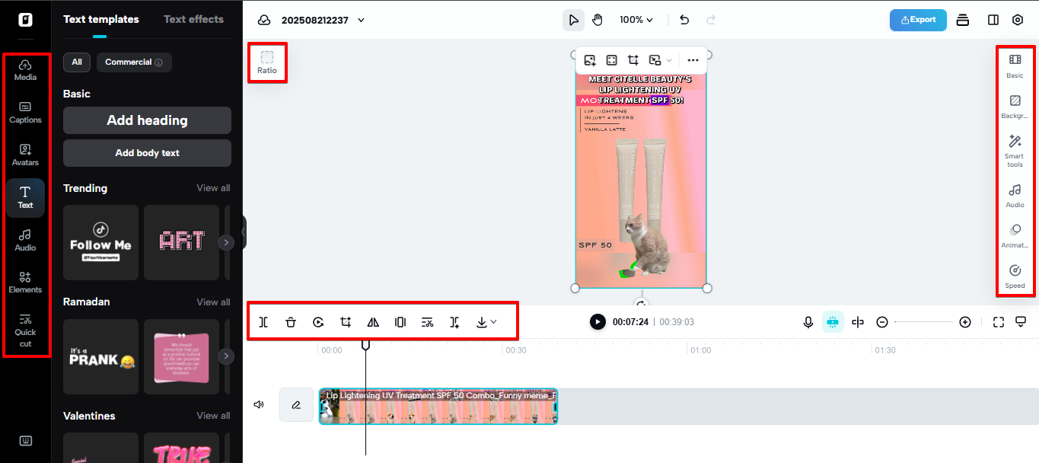The width and height of the screenshot is (1039, 463).
Task: Show next Ramadan templates with arrow
Action: tap(225, 356)
